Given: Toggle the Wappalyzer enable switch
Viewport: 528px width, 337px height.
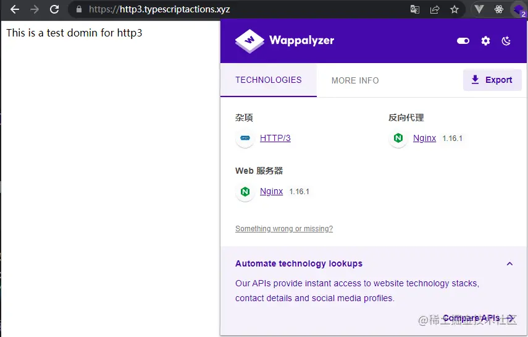Looking at the screenshot, I should point(463,41).
